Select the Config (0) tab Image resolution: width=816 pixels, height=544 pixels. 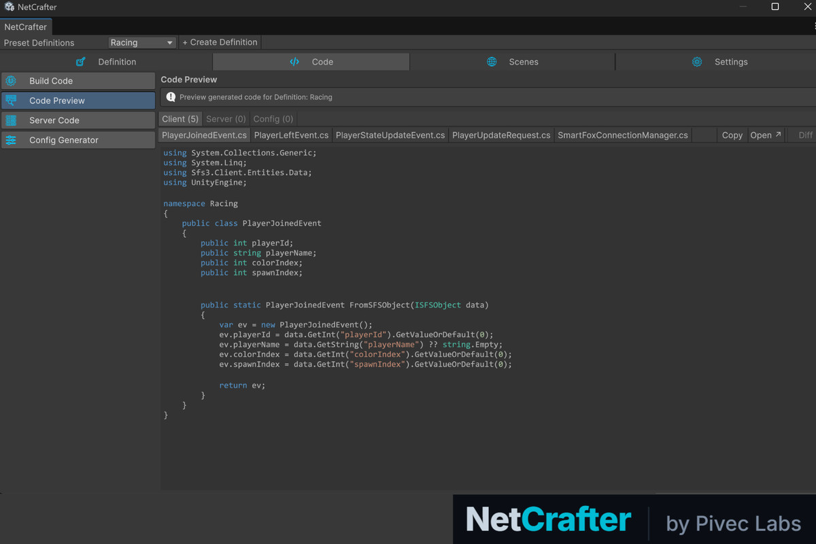[273, 119]
